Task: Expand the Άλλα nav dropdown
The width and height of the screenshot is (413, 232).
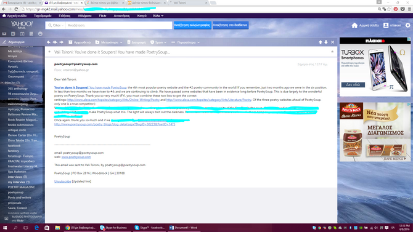Action: [158, 16]
